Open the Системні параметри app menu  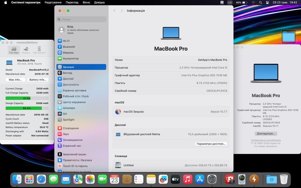pyautogui.click(x=26, y=2)
